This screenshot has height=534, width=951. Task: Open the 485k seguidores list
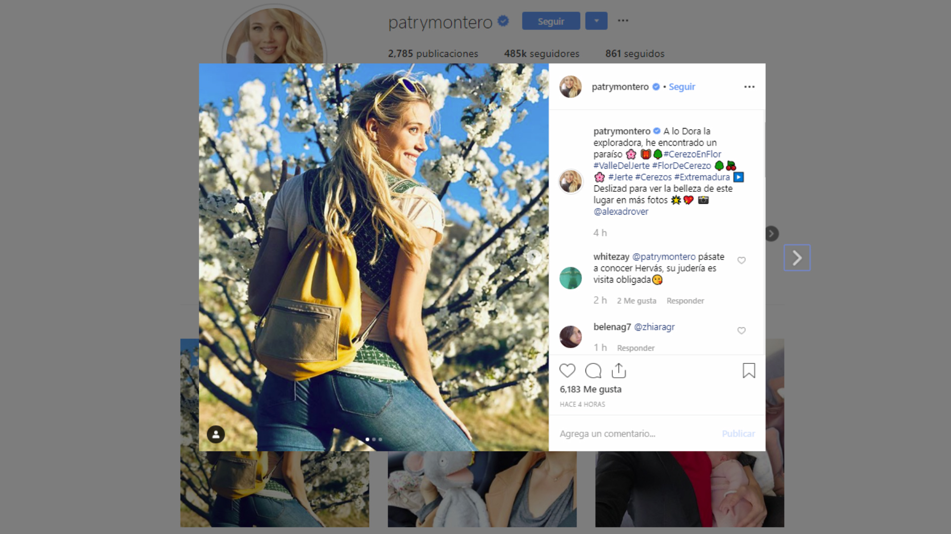coord(542,53)
